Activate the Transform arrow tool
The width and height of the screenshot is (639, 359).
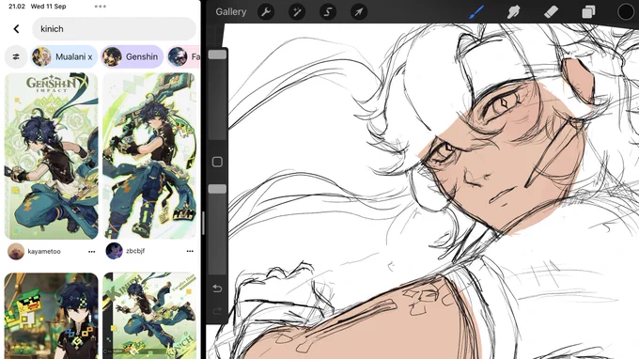359,12
